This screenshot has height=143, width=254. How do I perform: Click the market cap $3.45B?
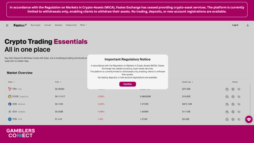click(x=186, y=119)
